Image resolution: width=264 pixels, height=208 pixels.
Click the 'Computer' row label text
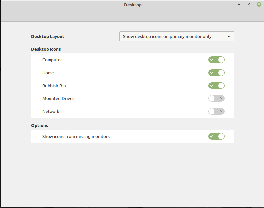pos(52,60)
